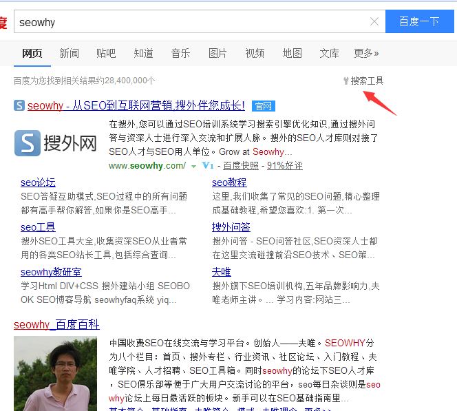Image resolution: width=457 pixels, height=411 pixels.
Task: Clear the search box with the X icon
Action: tap(374, 21)
